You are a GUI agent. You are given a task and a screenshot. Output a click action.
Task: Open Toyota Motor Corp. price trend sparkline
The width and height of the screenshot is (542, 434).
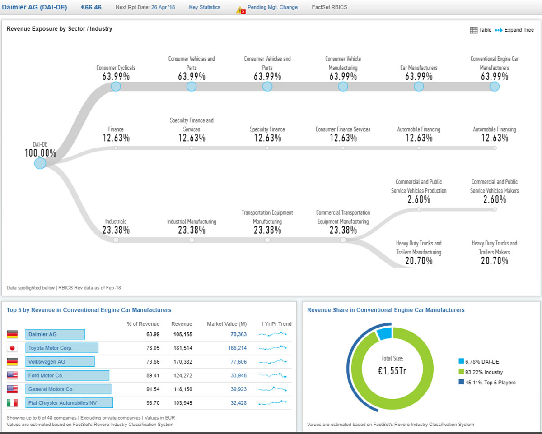[x=272, y=348]
